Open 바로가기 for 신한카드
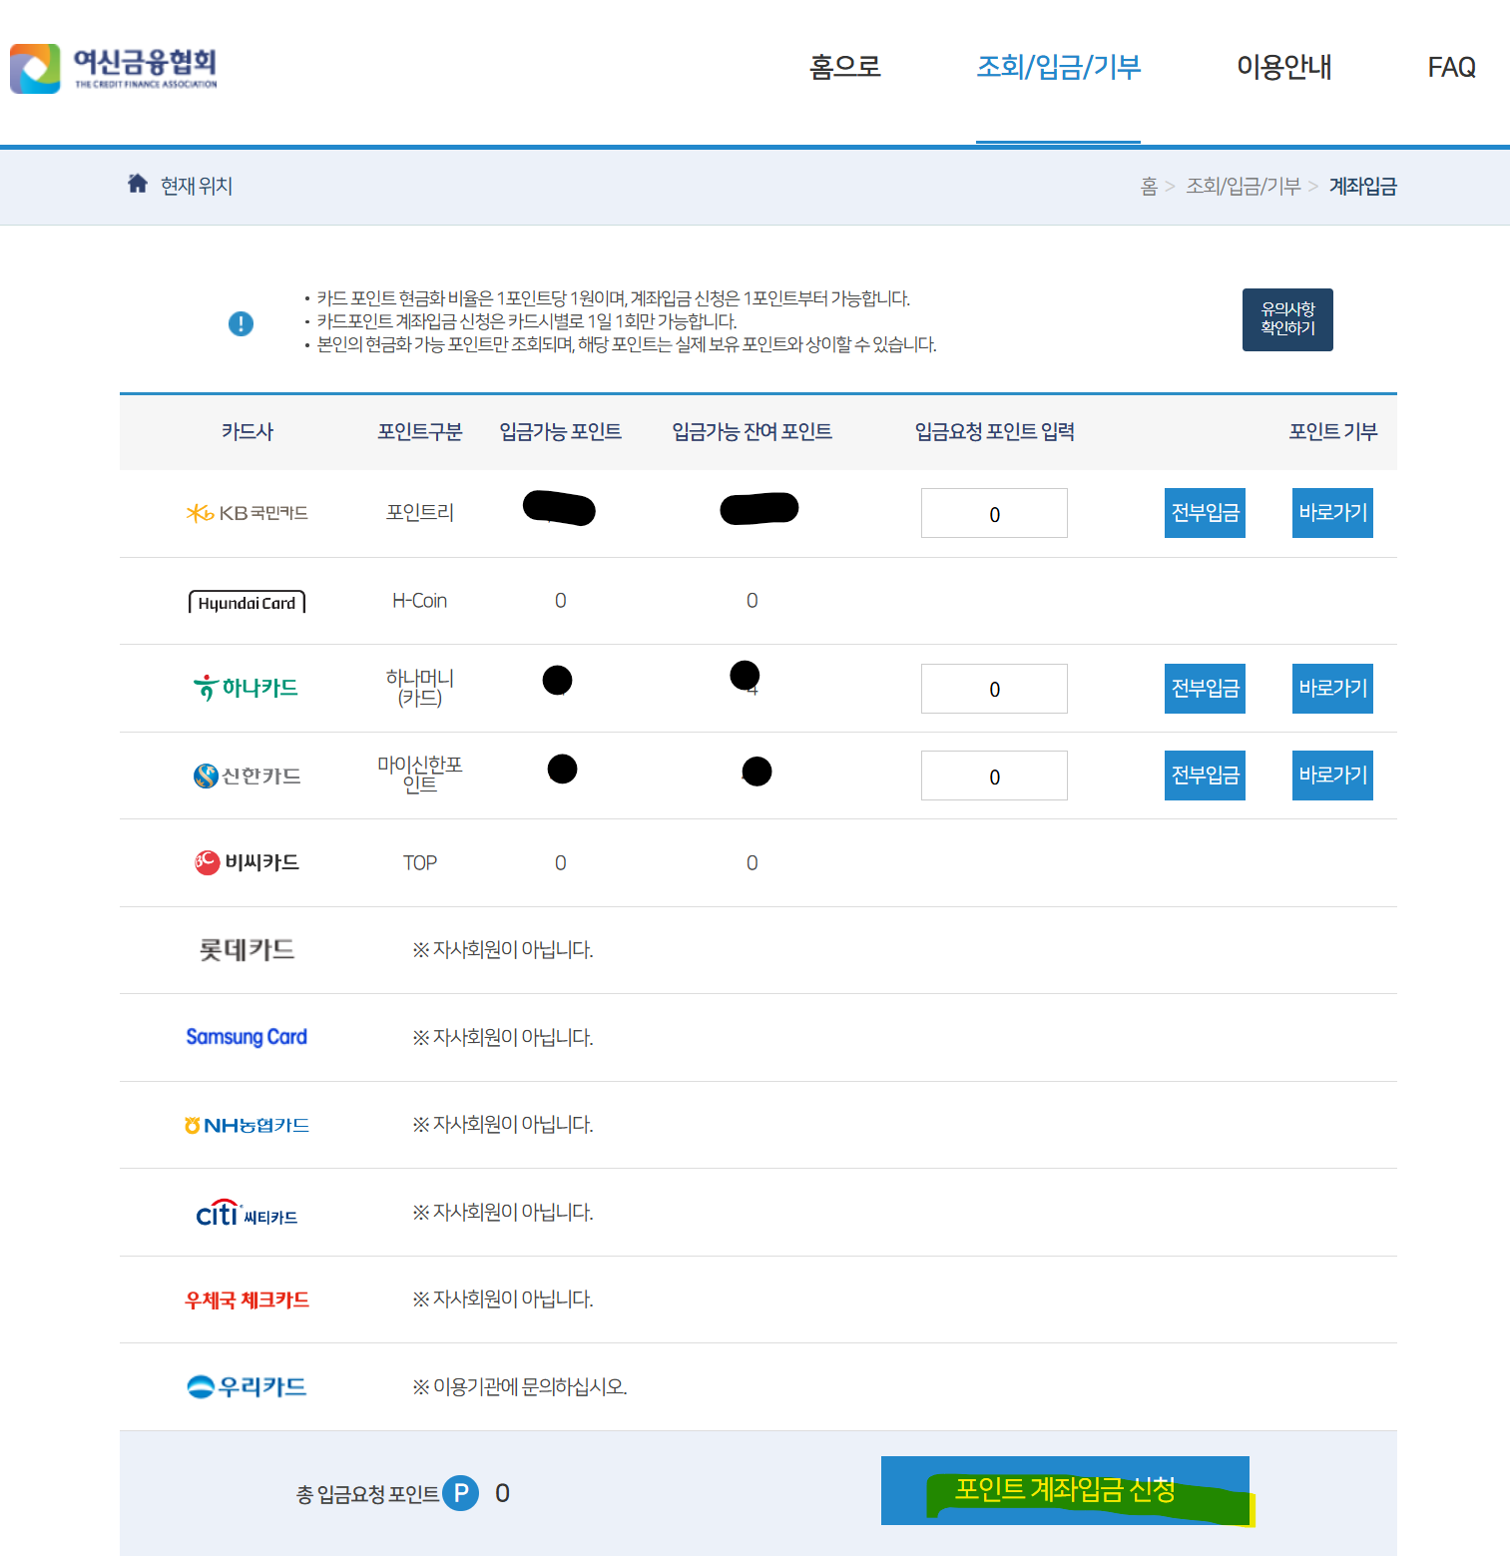The width and height of the screenshot is (1510, 1558). (x=1331, y=775)
